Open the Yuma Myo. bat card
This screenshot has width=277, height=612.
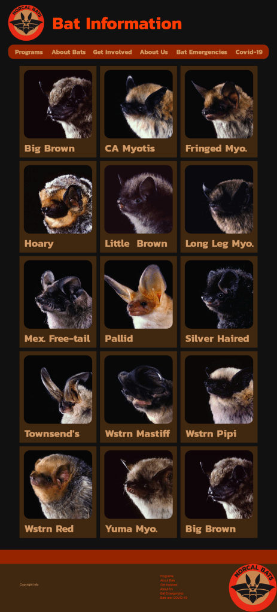[139, 492]
